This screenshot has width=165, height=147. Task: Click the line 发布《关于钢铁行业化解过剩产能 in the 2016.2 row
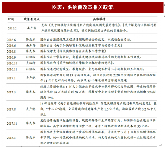[x=99, y=25]
